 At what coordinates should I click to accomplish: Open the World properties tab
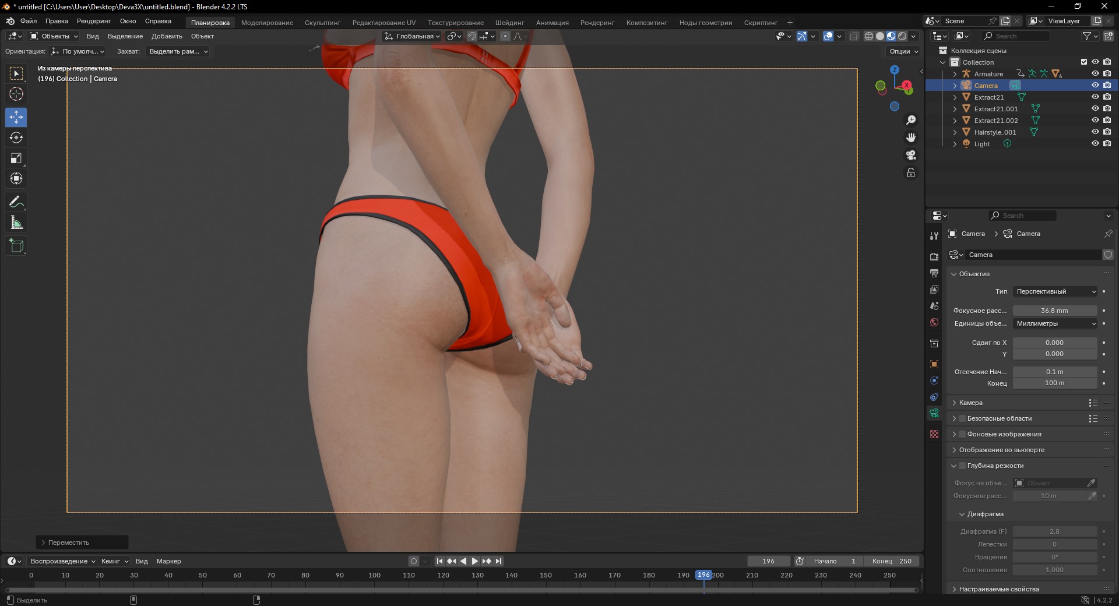[934, 322]
